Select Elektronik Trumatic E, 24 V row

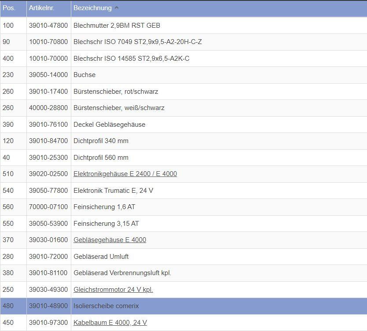tap(113, 191)
